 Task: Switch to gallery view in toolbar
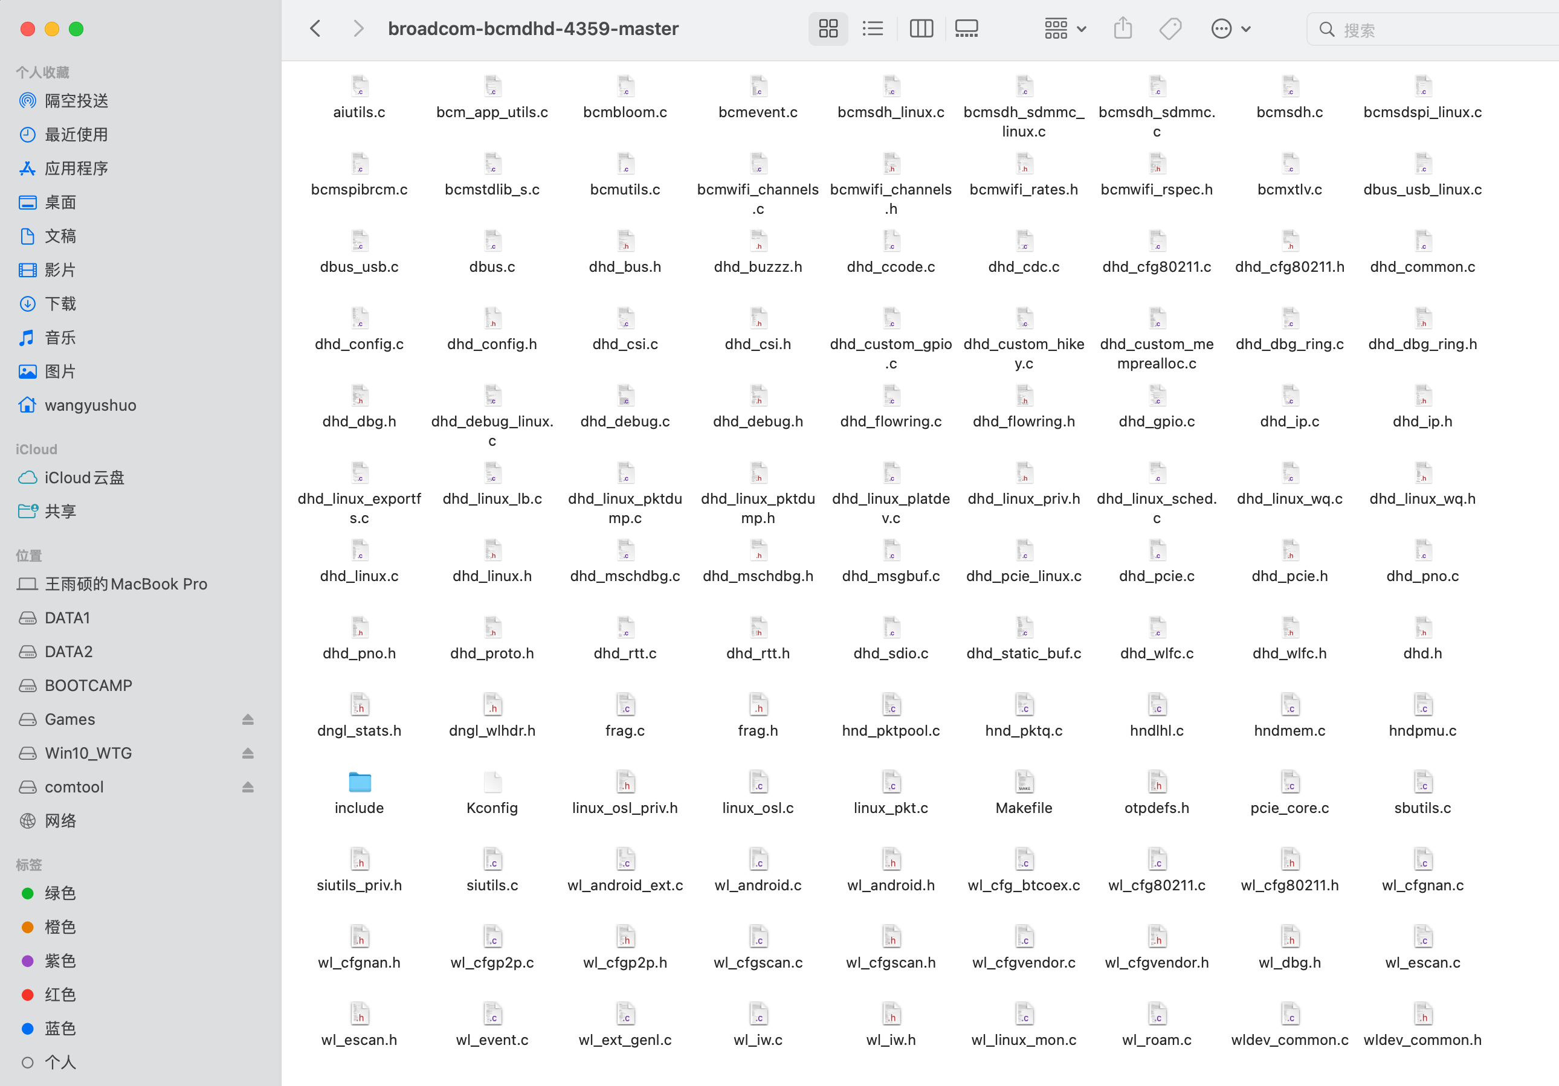click(x=966, y=28)
